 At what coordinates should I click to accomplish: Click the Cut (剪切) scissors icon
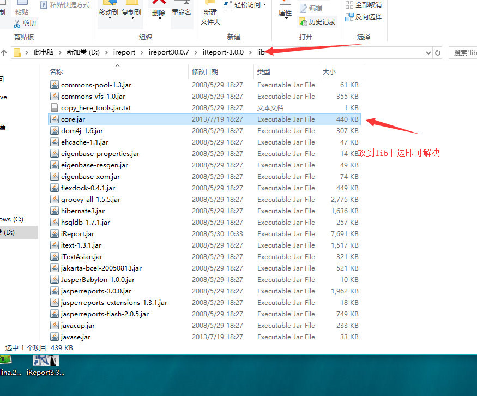click(17, 23)
